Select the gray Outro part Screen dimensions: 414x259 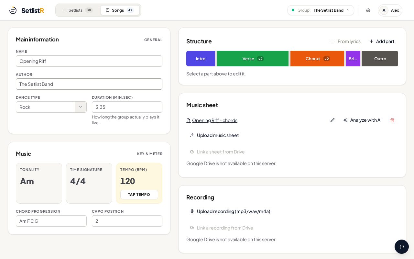pyautogui.click(x=380, y=59)
